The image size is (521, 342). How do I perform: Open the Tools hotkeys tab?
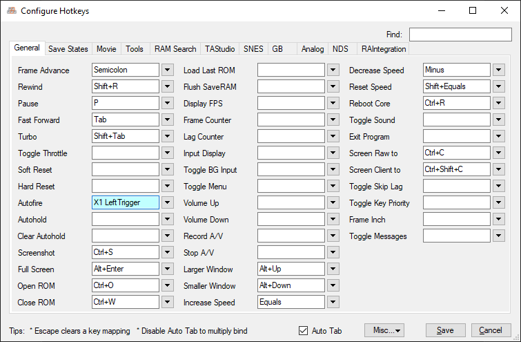tap(135, 49)
